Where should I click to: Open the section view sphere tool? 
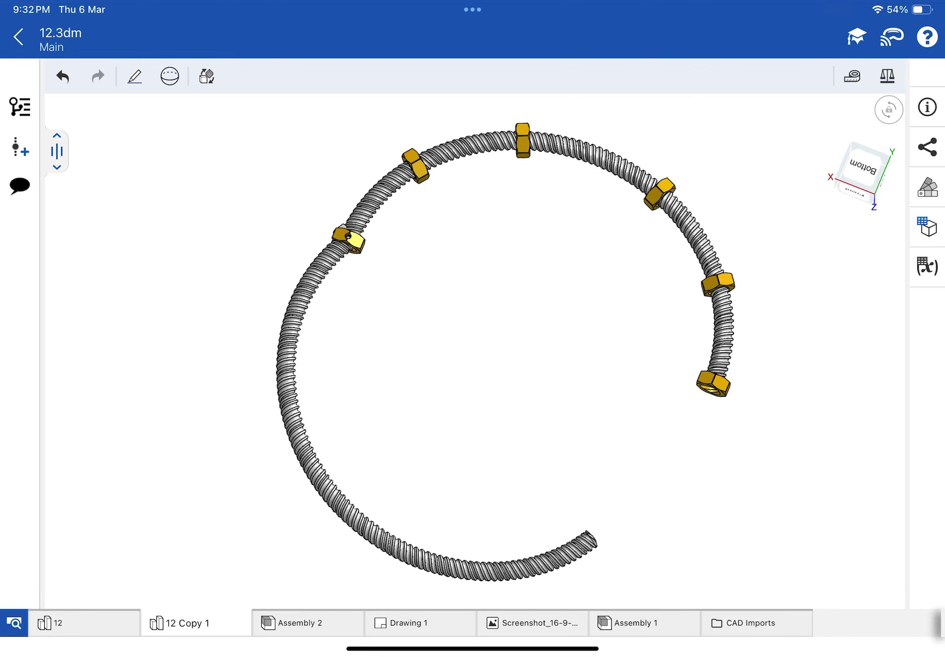coord(170,76)
